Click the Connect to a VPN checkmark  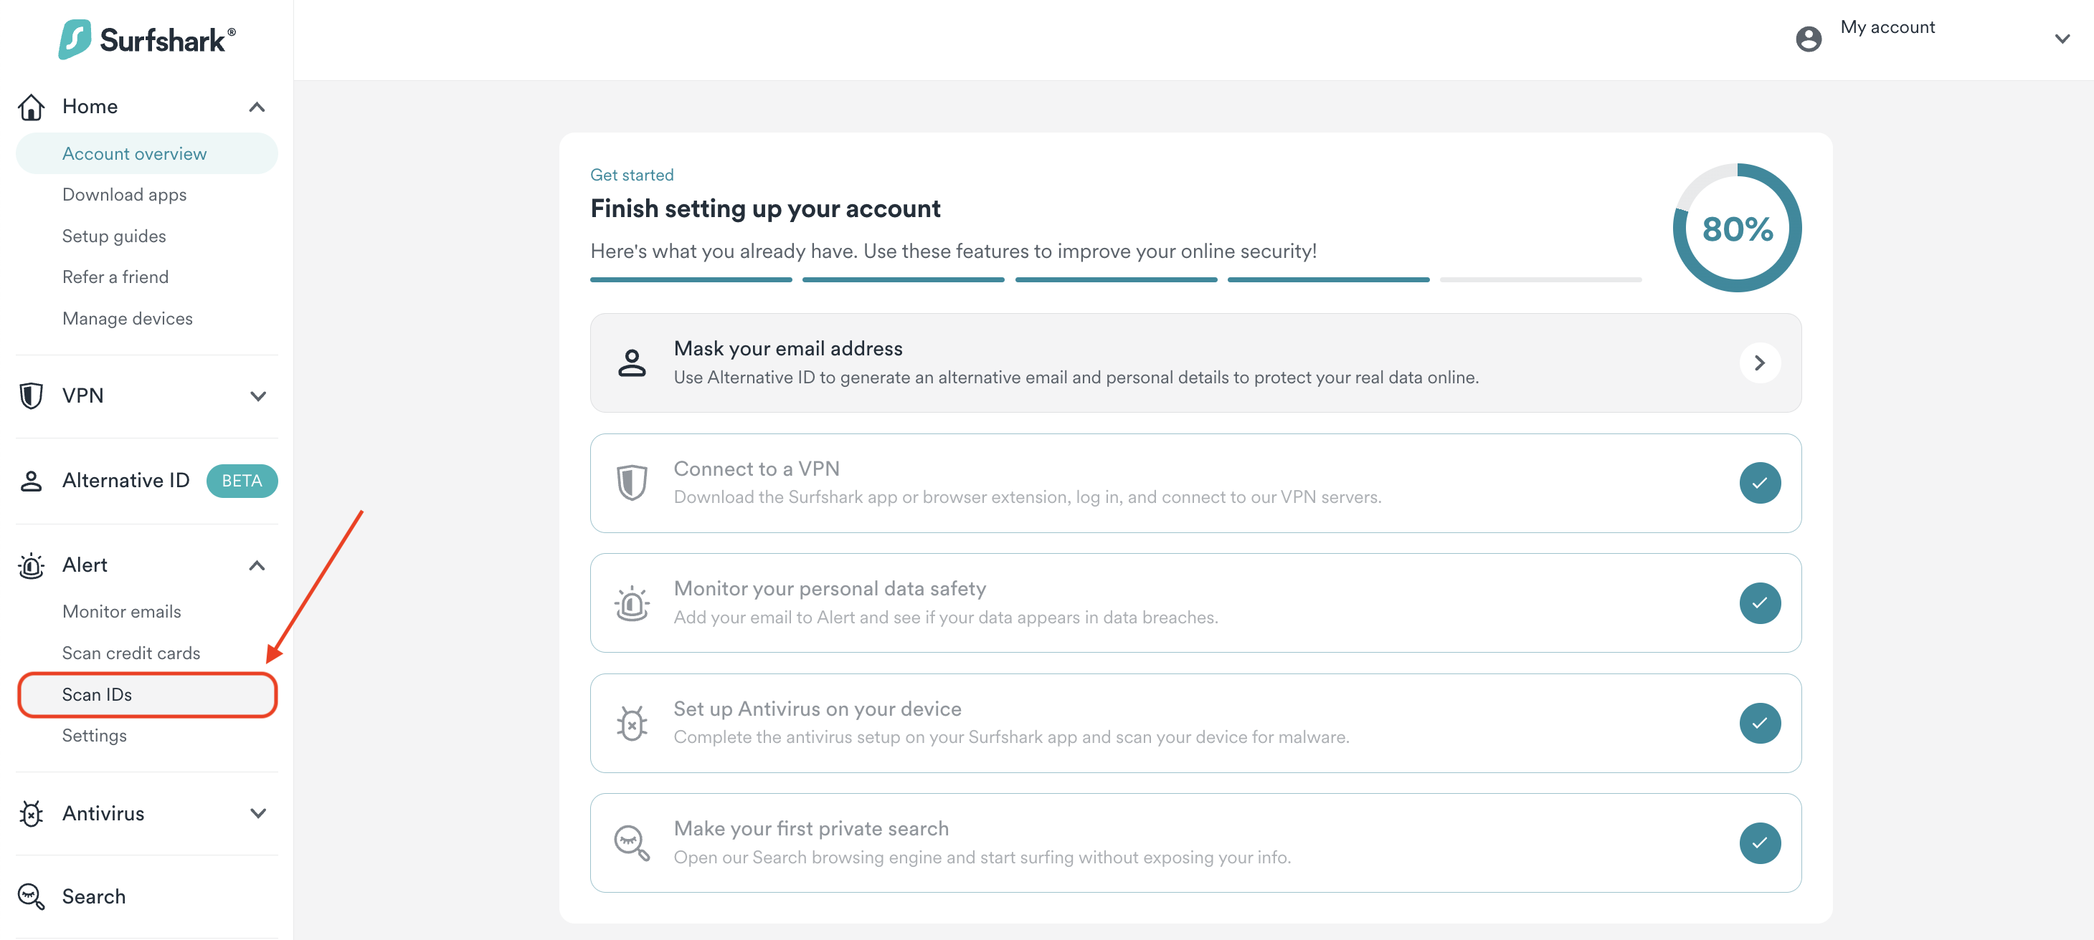[x=1759, y=484]
